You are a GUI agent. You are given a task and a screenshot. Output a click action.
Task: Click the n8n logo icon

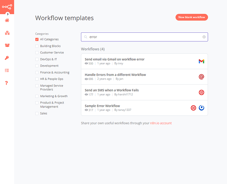7,6
